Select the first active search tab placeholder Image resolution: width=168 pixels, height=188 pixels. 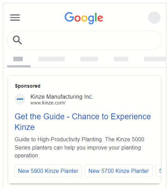coord(18,59)
